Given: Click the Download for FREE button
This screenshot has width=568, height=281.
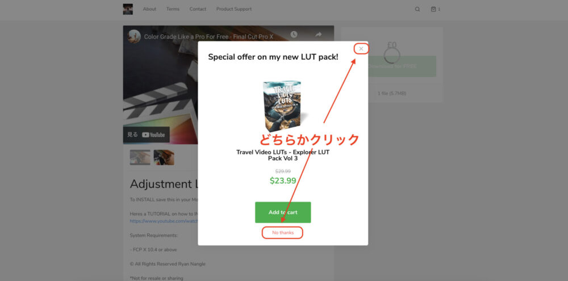Looking at the screenshot, I should pyautogui.click(x=392, y=66).
